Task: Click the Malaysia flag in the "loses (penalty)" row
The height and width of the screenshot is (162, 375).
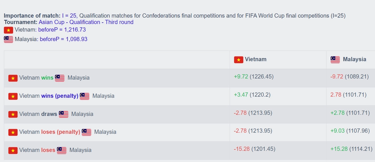Action: point(87,132)
